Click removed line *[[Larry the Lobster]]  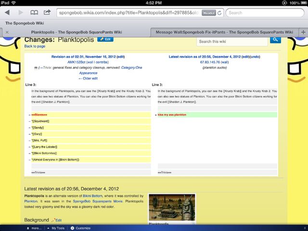[x=91, y=147]
